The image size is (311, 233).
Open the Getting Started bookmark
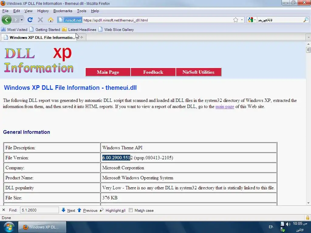(45, 29)
